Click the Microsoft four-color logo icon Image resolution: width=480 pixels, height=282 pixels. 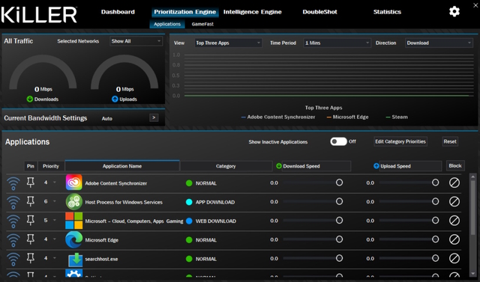pos(73,221)
